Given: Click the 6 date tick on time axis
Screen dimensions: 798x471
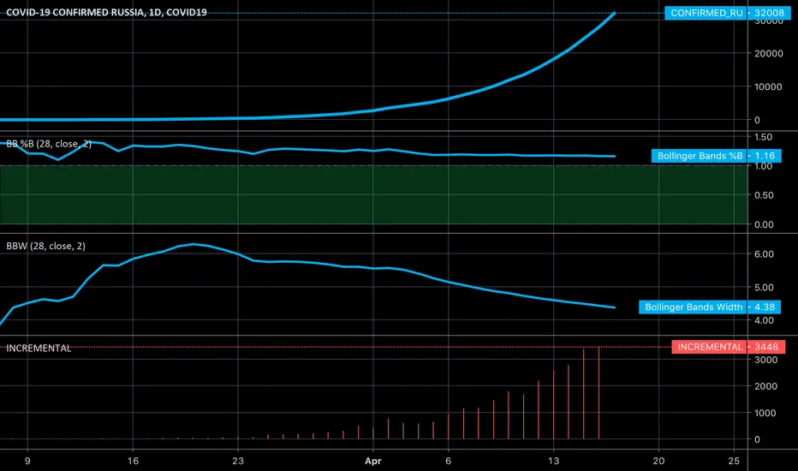Looking at the screenshot, I should coord(449,461).
